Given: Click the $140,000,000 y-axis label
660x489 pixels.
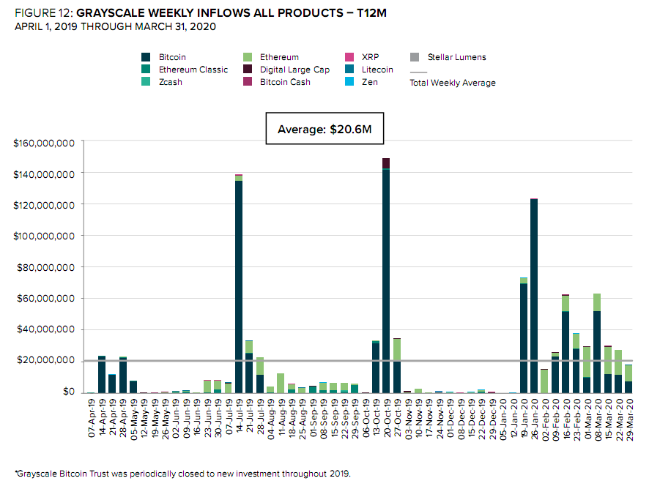Looking at the screenshot, I should tap(44, 174).
